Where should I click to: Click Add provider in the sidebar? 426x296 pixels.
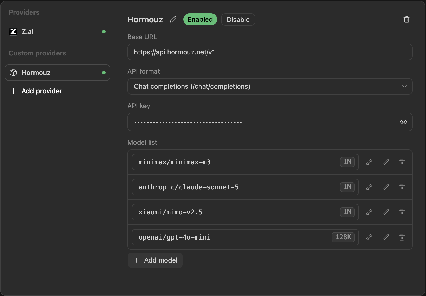point(36,91)
